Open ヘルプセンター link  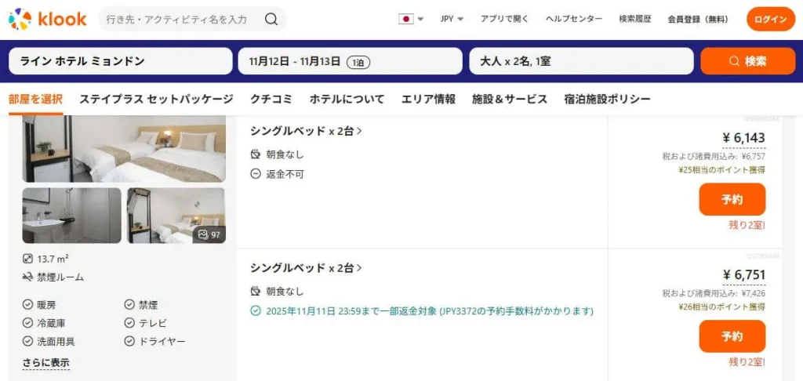(573, 19)
